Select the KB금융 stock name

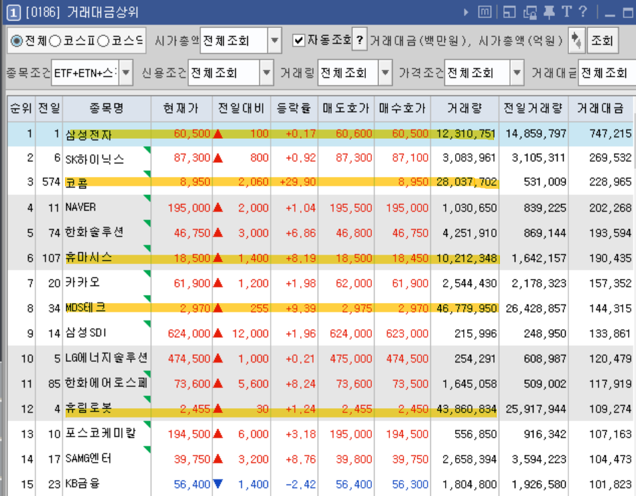82,484
